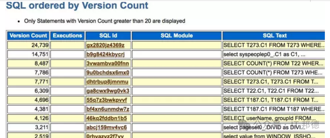Select the ga8cwx9wg0vk3 link
The height and width of the screenshot is (138, 330).
pyautogui.click(x=108, y=91)
